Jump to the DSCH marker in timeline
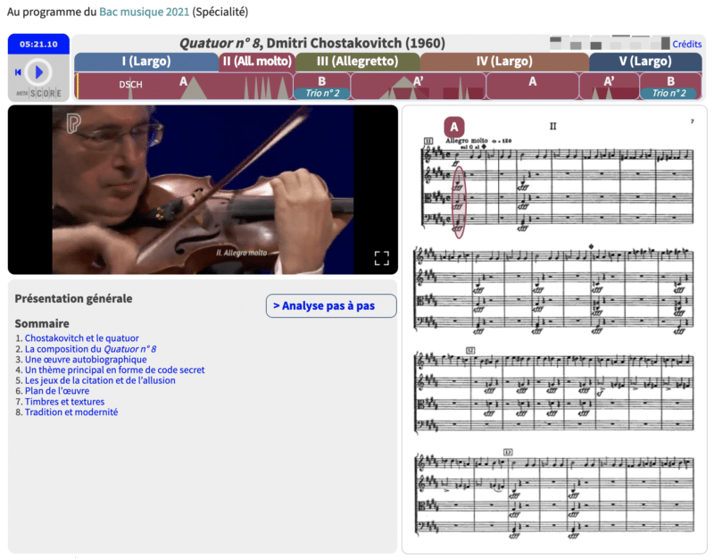 pyautogui.click(x=130, y=84)
